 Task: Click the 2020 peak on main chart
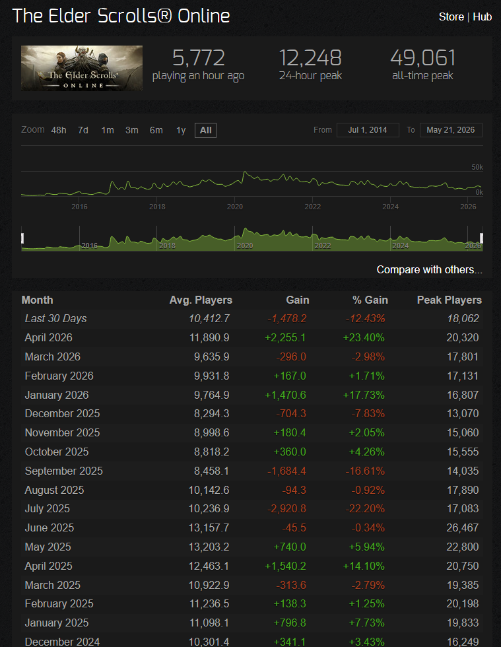245,172
